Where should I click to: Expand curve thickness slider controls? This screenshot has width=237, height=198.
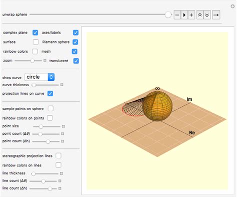coord(61,85)
